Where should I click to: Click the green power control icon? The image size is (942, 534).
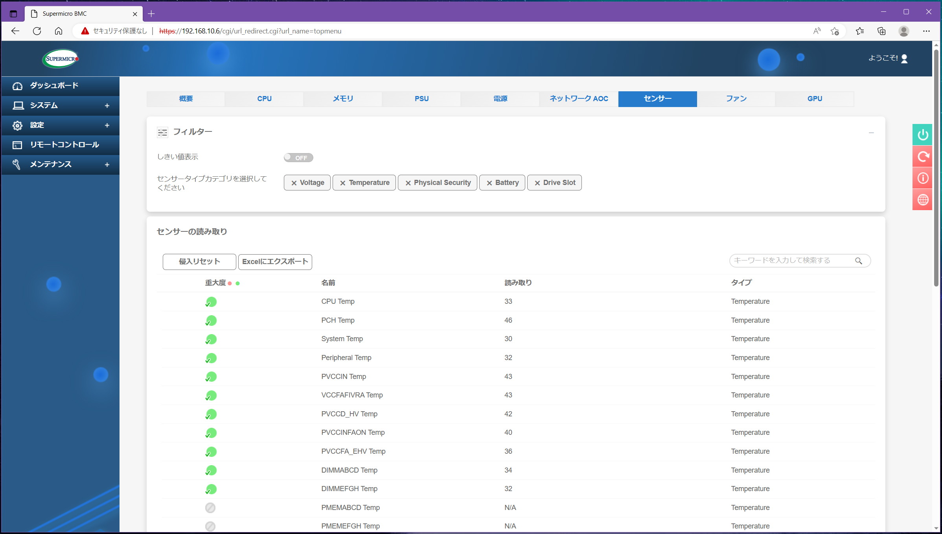(x=922, y=135)
